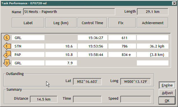Image resolution: width=178 pixels, height=107 pixels.
Task: Click the Start point 'S' circle icon
Action: click(7, 38)
